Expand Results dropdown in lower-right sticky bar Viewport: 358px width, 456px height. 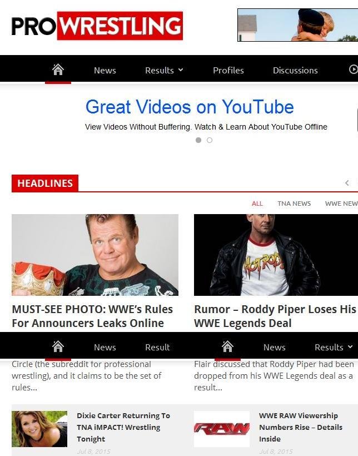(x=334, y=347)
